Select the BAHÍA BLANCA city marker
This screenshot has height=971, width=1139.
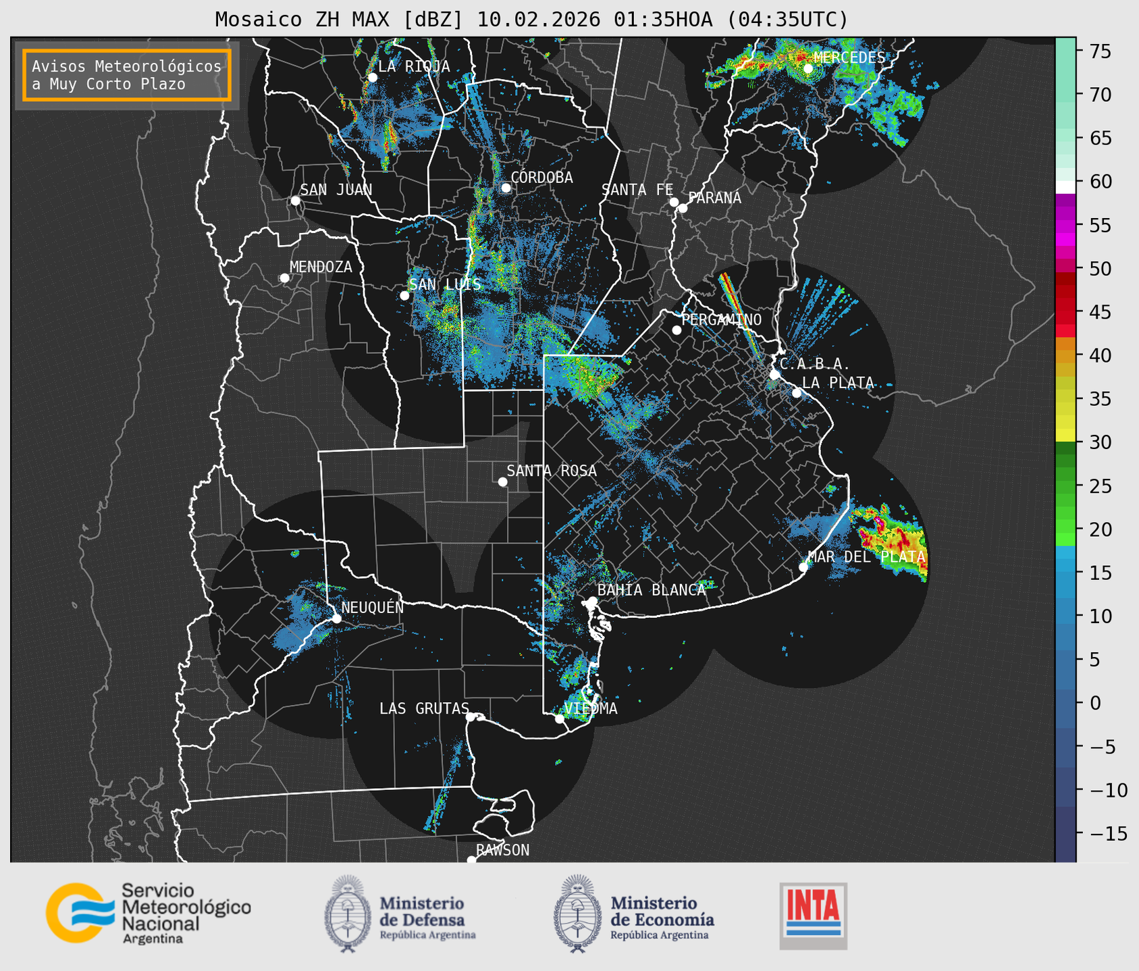point(592,601)
